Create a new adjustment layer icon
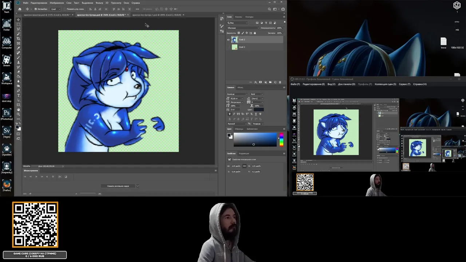The width and height of the screenshot is (466, 262). (265, 82)
